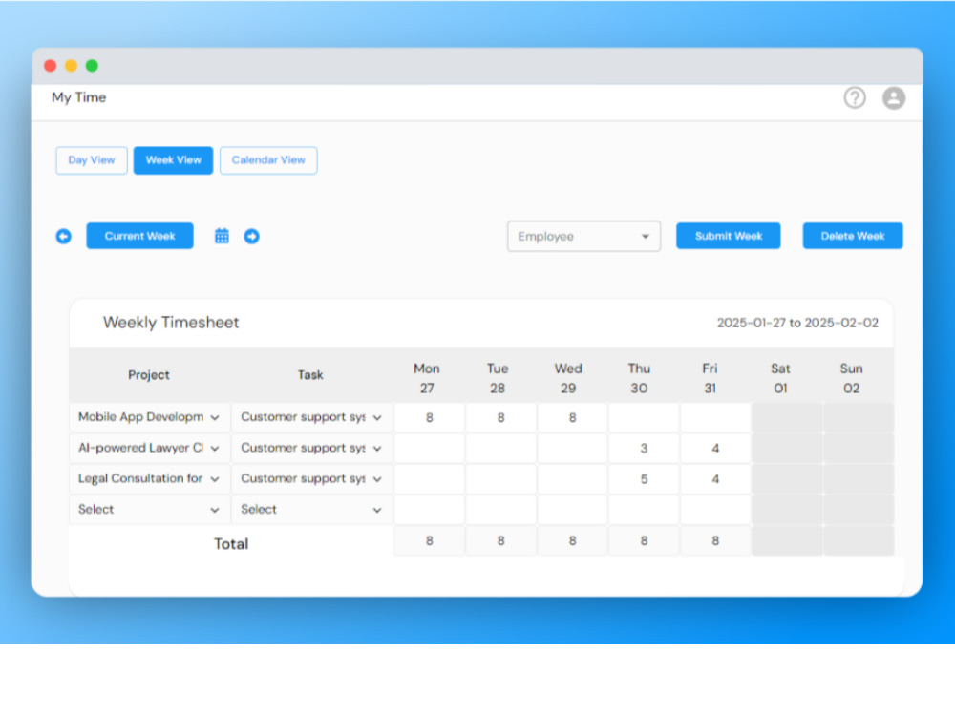The width and height of the screenshot is (955, 716).
Task: Expand AI-powered Lawyer project dropdown
Action: coord(149,448)
